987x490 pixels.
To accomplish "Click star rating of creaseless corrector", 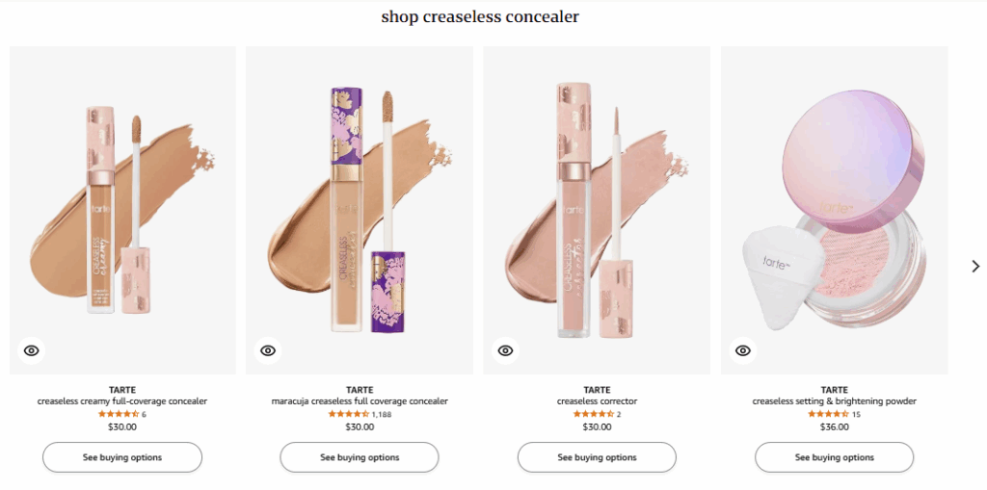I will point(594,414).
